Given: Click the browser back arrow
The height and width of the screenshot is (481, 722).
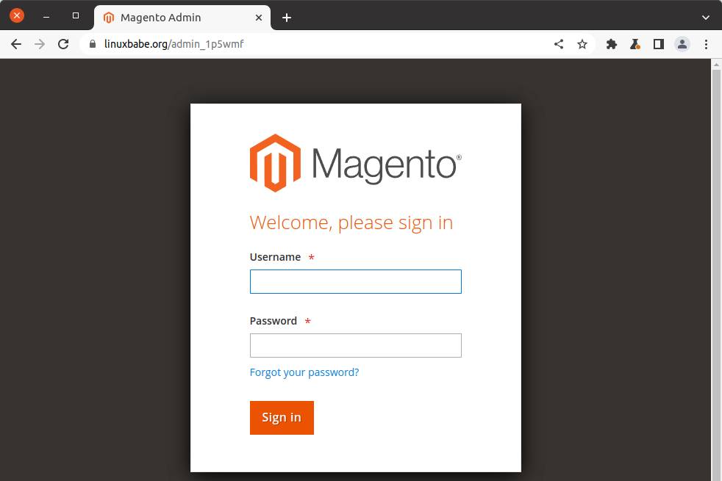Looking at the screenshot, I should point(16,44).
